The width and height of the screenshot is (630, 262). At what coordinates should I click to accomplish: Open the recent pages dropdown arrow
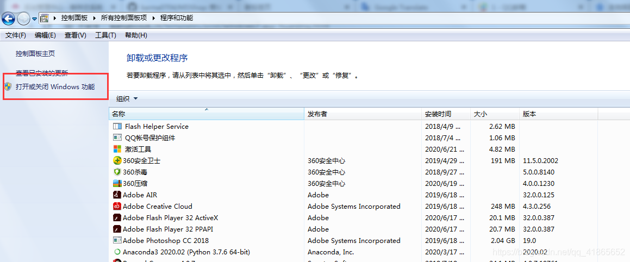coord(35,18)
